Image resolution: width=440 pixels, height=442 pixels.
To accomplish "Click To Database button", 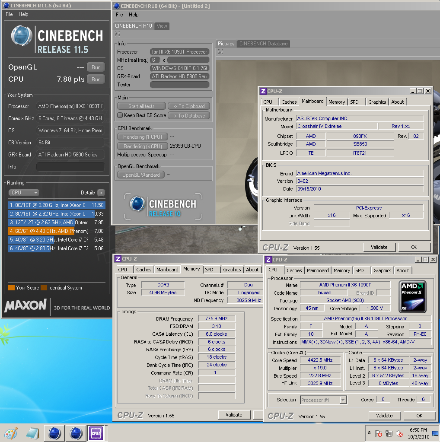I will click(189, 115).
